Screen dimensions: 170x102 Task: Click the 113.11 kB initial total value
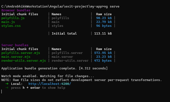pyautogui.click(x=103, y=33)
